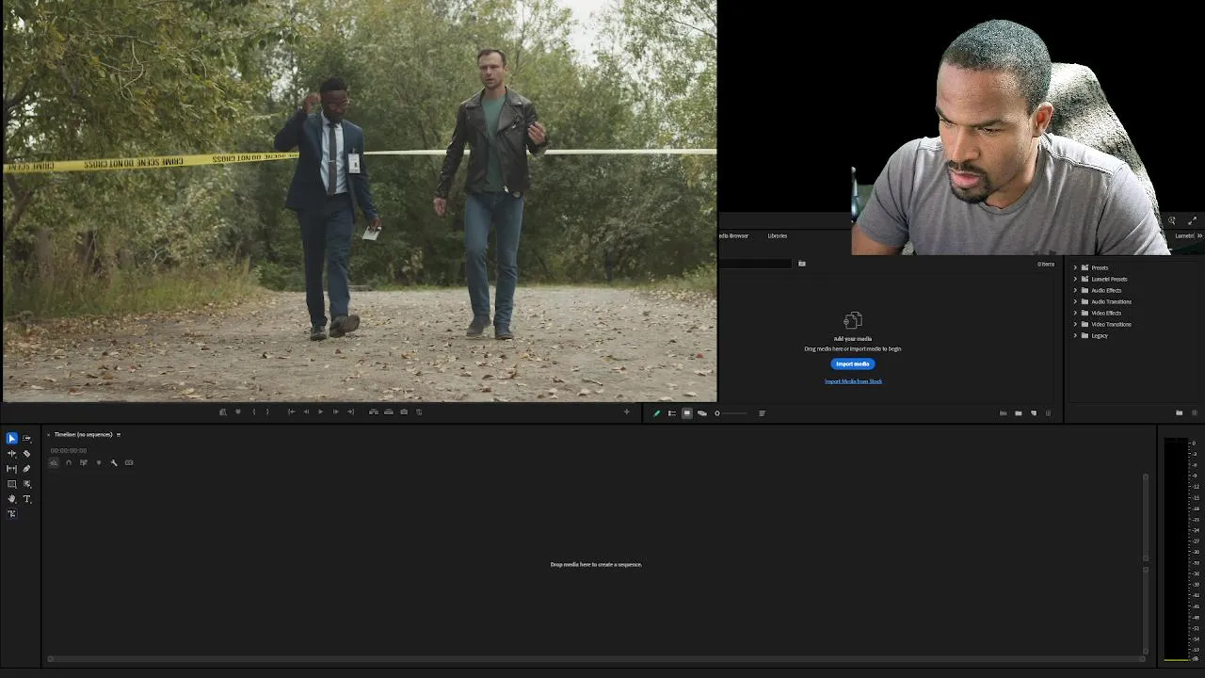This screenshot has width=1205, height=678.
Task: Create a new bin in Project panel
Action: coord(1019,412)
